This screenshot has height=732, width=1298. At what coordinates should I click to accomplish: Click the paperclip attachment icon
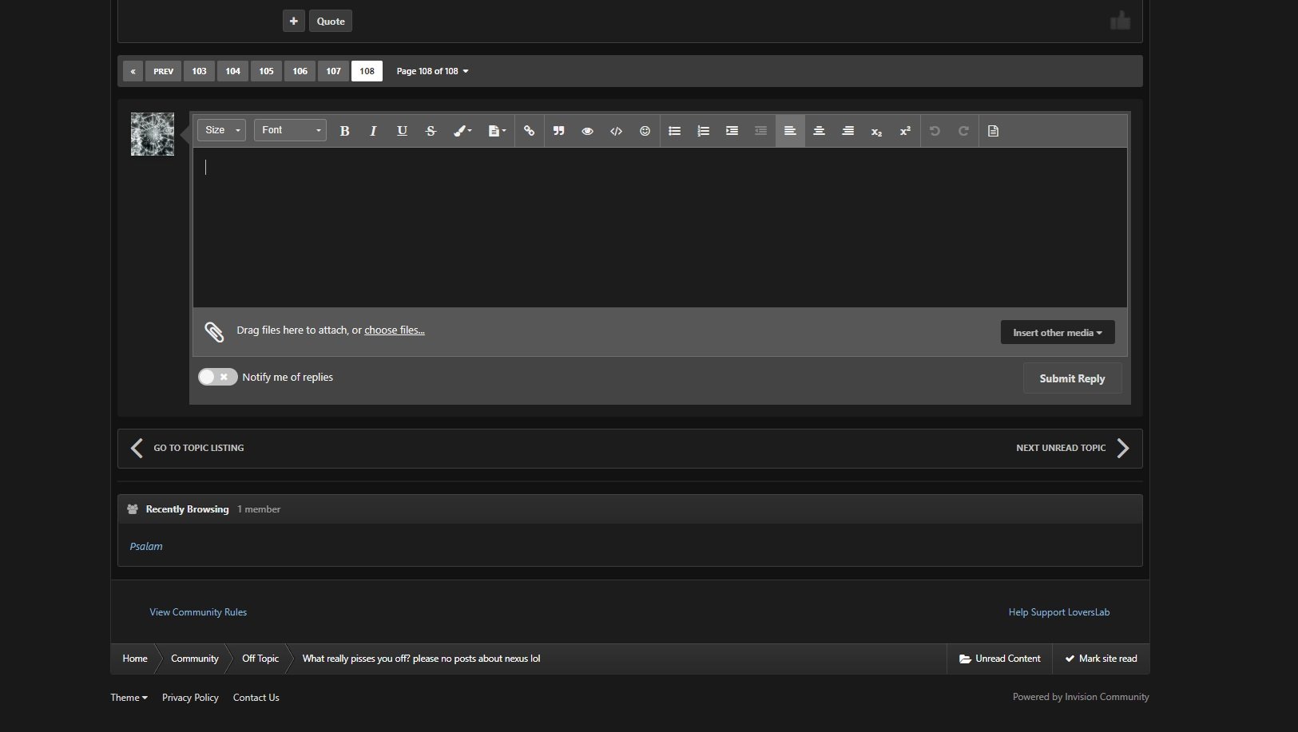pyautogui.click(x=214, y=331)
